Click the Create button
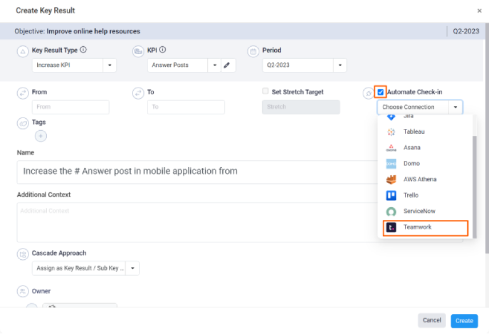The width and height of the screenshot is (489, 334). point(464,321)
